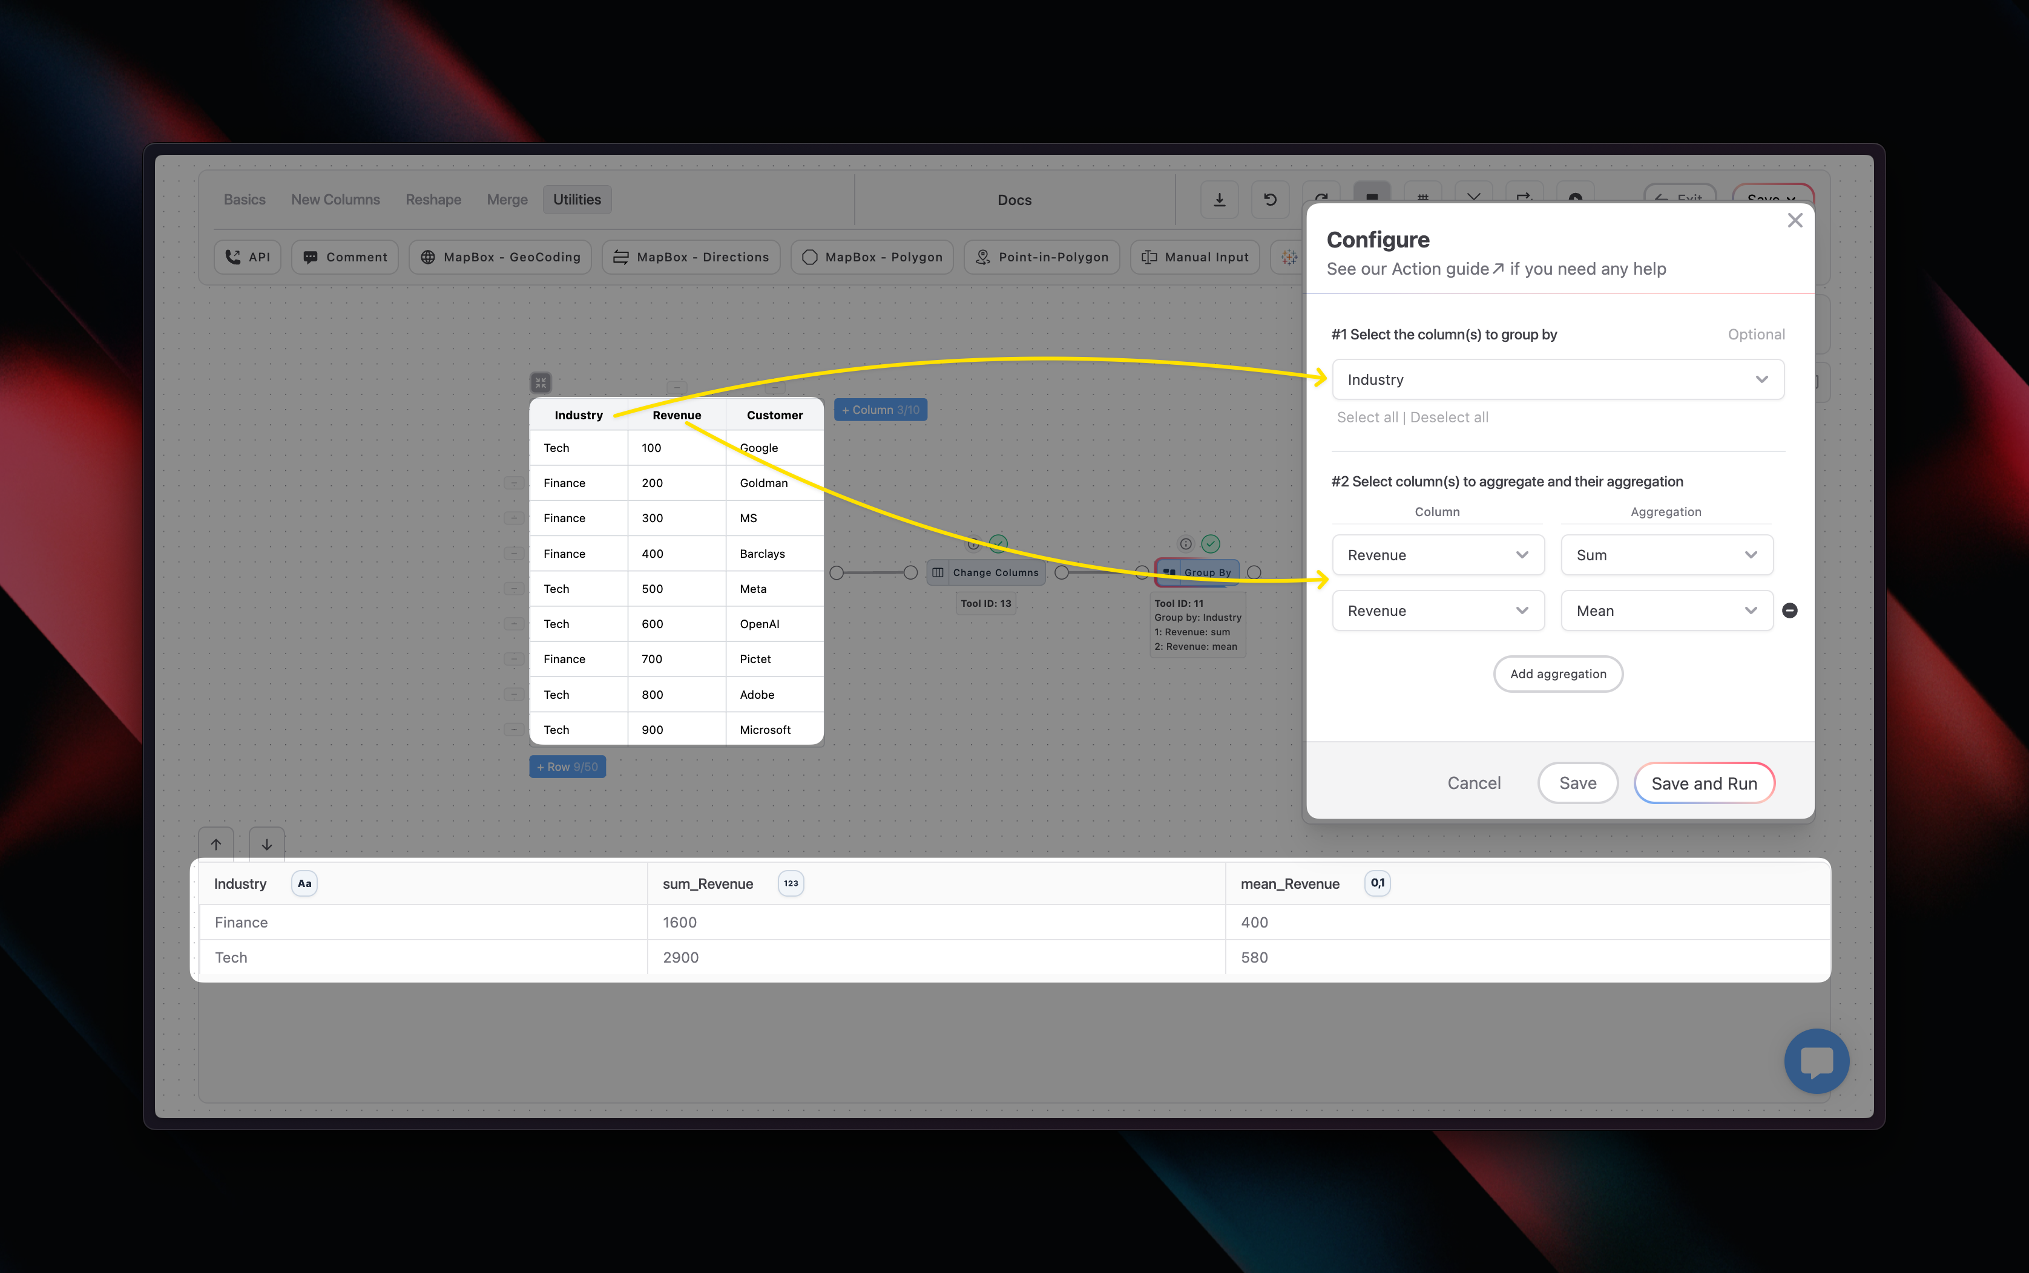Open the second Revenue column dropdown beside Mean
This screenshot has height=1273, width=2029.
[x=1438, y=610]
